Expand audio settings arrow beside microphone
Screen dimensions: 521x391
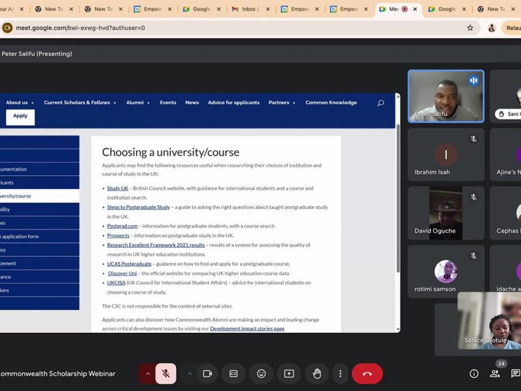point(148,373)
